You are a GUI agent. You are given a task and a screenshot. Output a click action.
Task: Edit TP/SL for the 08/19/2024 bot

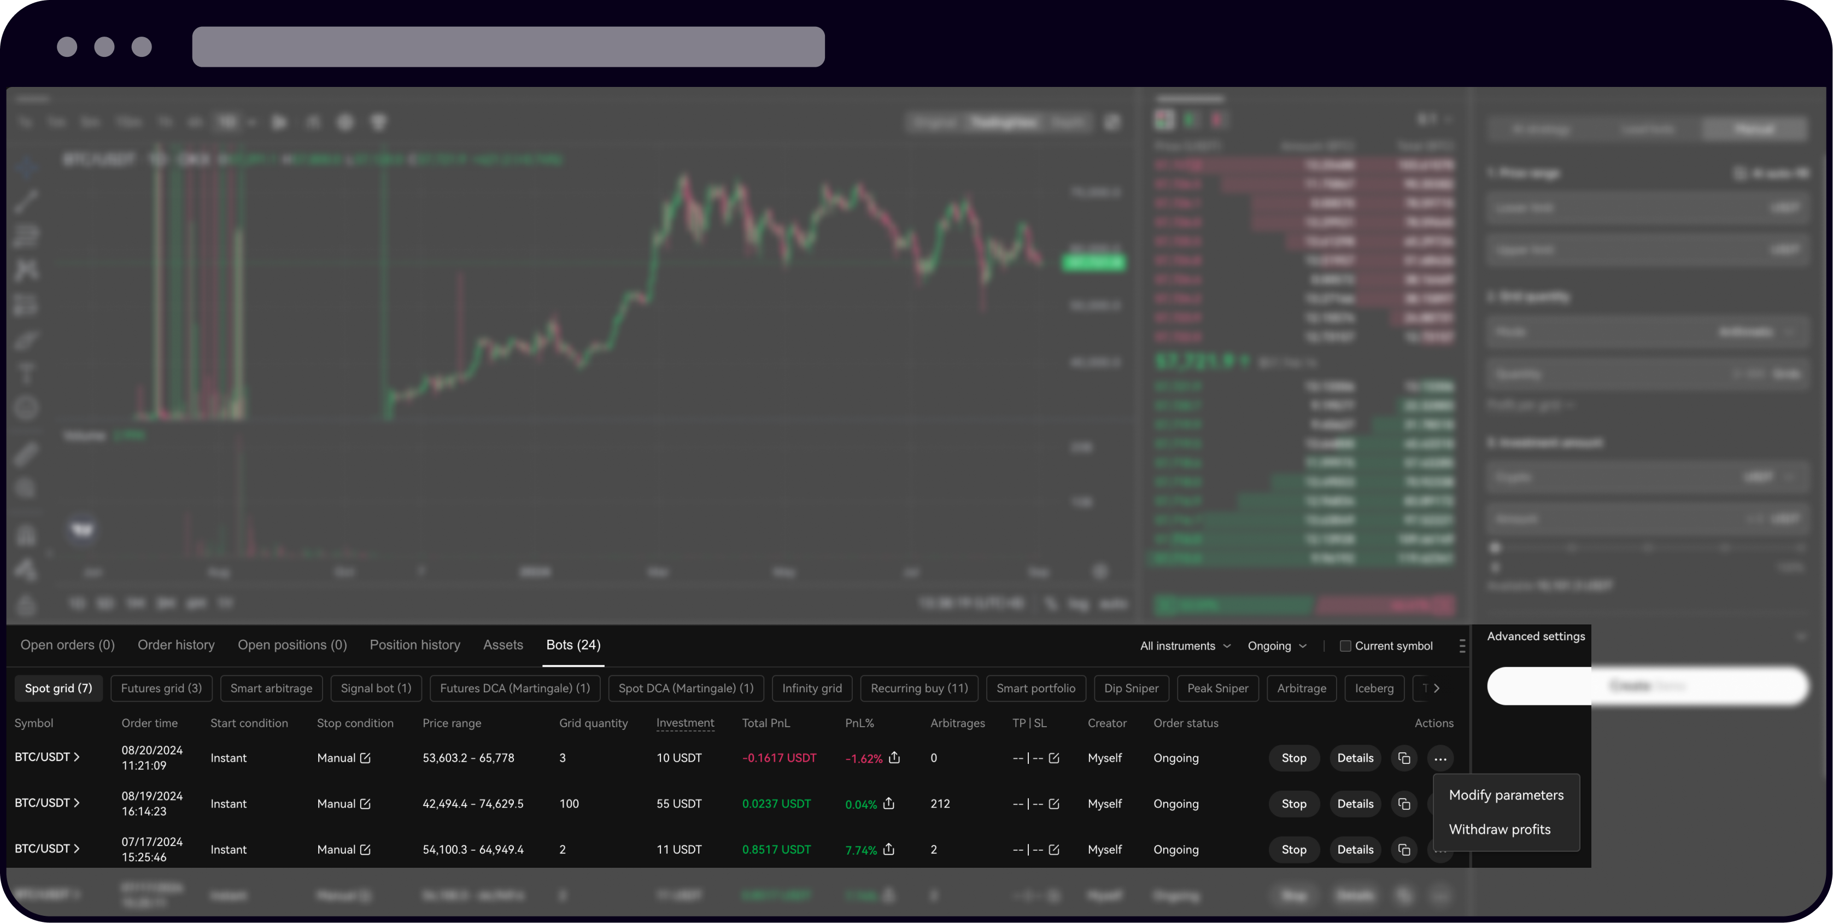click(1054, 803)
